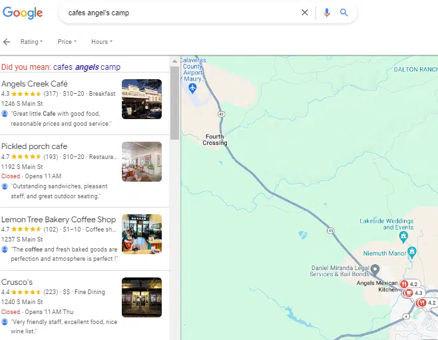
Task: Click the 'Niemuth Manor' map label
Action: click(x=384, y=254)
